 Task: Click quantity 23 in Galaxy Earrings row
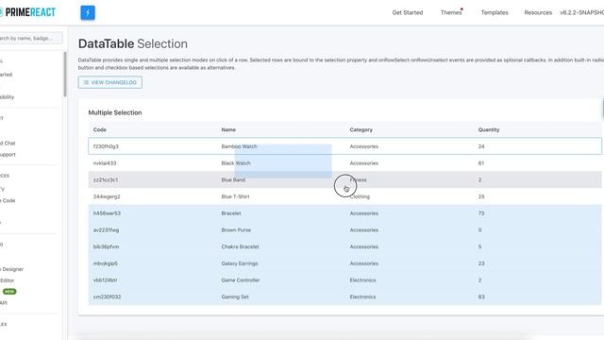[x=481, y=263]
